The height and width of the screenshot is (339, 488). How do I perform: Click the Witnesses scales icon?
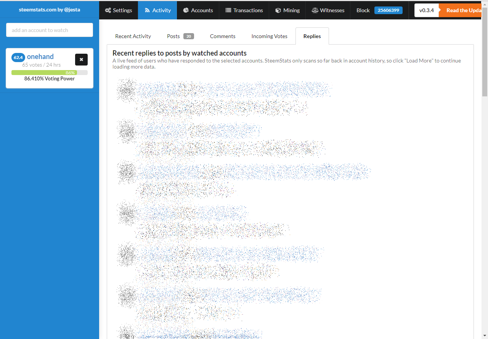click(315, 10)
